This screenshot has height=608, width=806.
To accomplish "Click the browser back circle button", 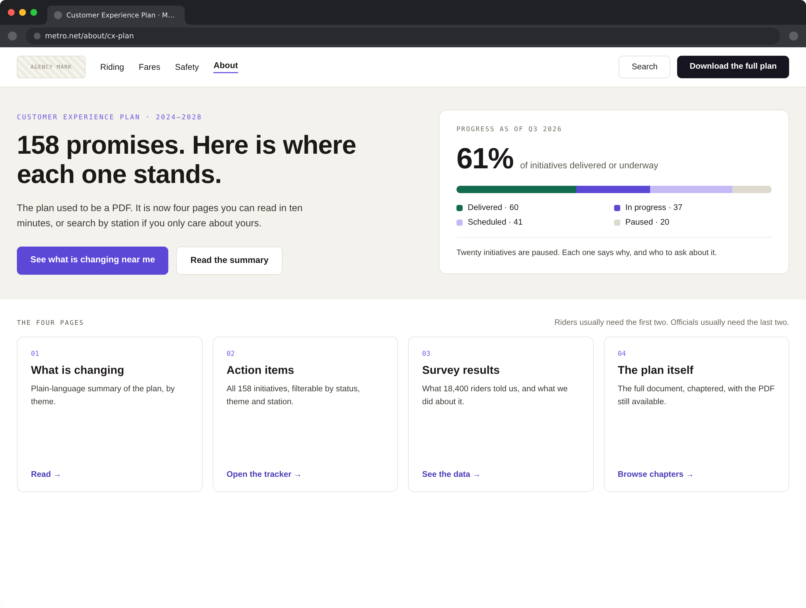I will pyautogui.click(x=12, y=36).
